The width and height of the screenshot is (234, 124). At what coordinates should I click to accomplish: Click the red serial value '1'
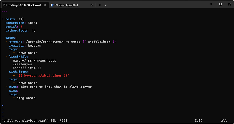[x=21, y=27]
